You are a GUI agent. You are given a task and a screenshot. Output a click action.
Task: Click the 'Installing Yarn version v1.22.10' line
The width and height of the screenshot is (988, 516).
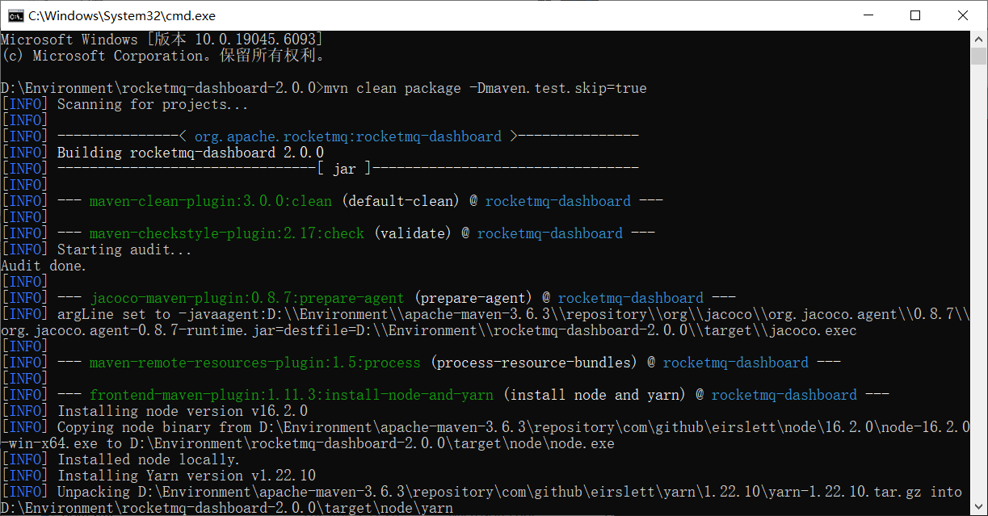click(x=186, y=476)
